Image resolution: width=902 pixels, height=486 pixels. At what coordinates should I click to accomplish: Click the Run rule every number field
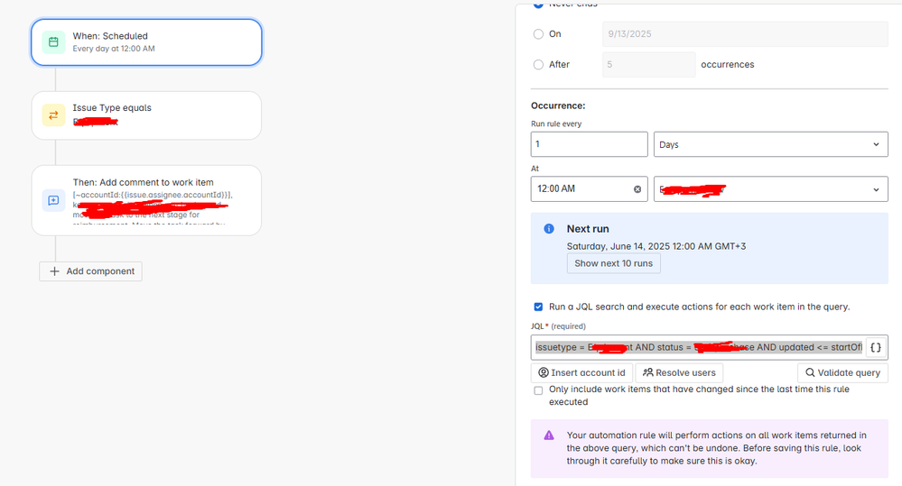tap(589, 144)
